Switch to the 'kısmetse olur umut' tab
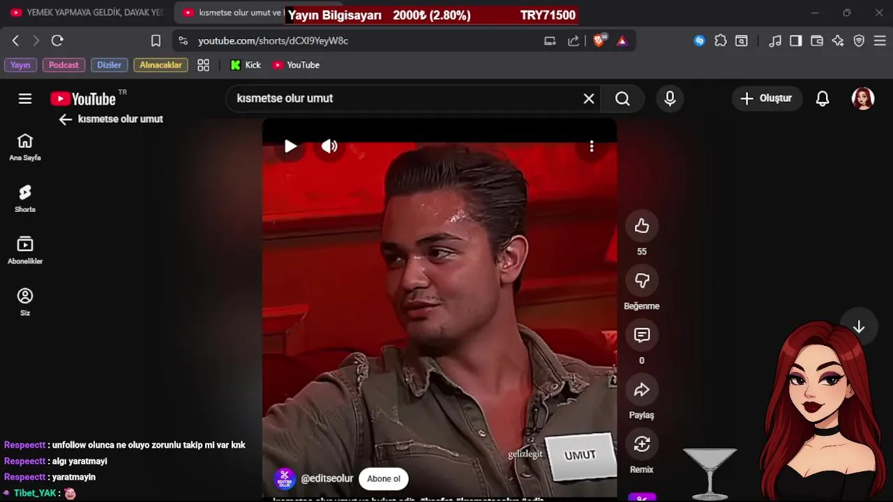The image size is (893, 502). (x=234, y=13)
